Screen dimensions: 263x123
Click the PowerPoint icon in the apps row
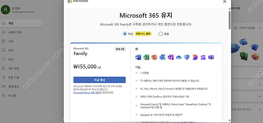(x=154, y=57)
